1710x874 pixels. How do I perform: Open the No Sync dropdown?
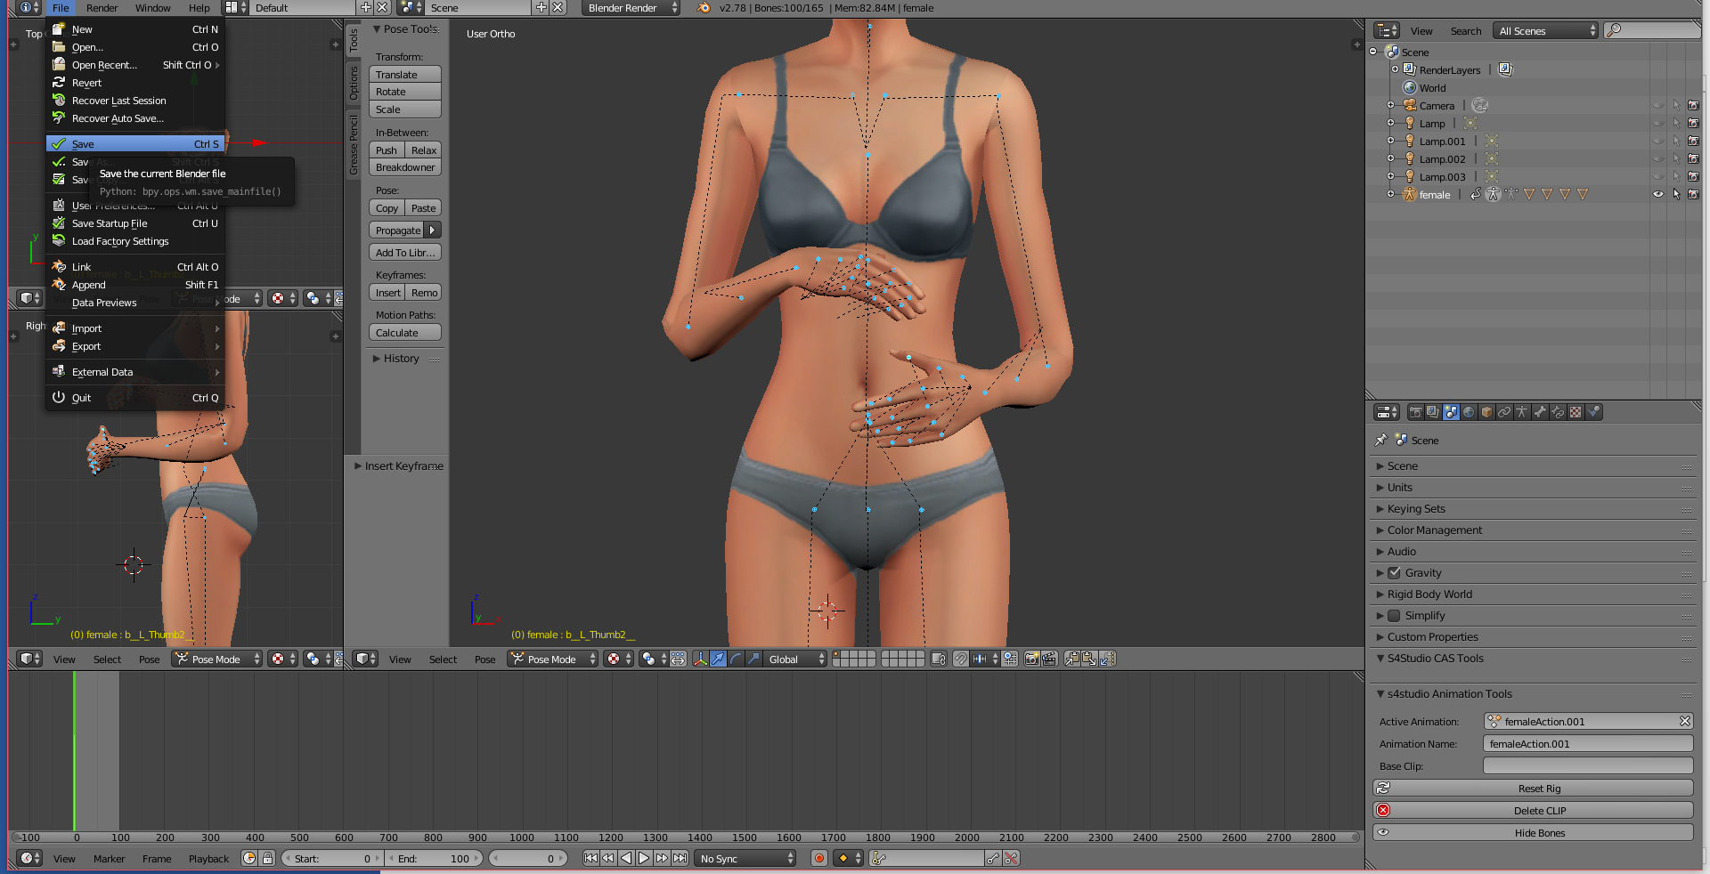coord(746,859)
